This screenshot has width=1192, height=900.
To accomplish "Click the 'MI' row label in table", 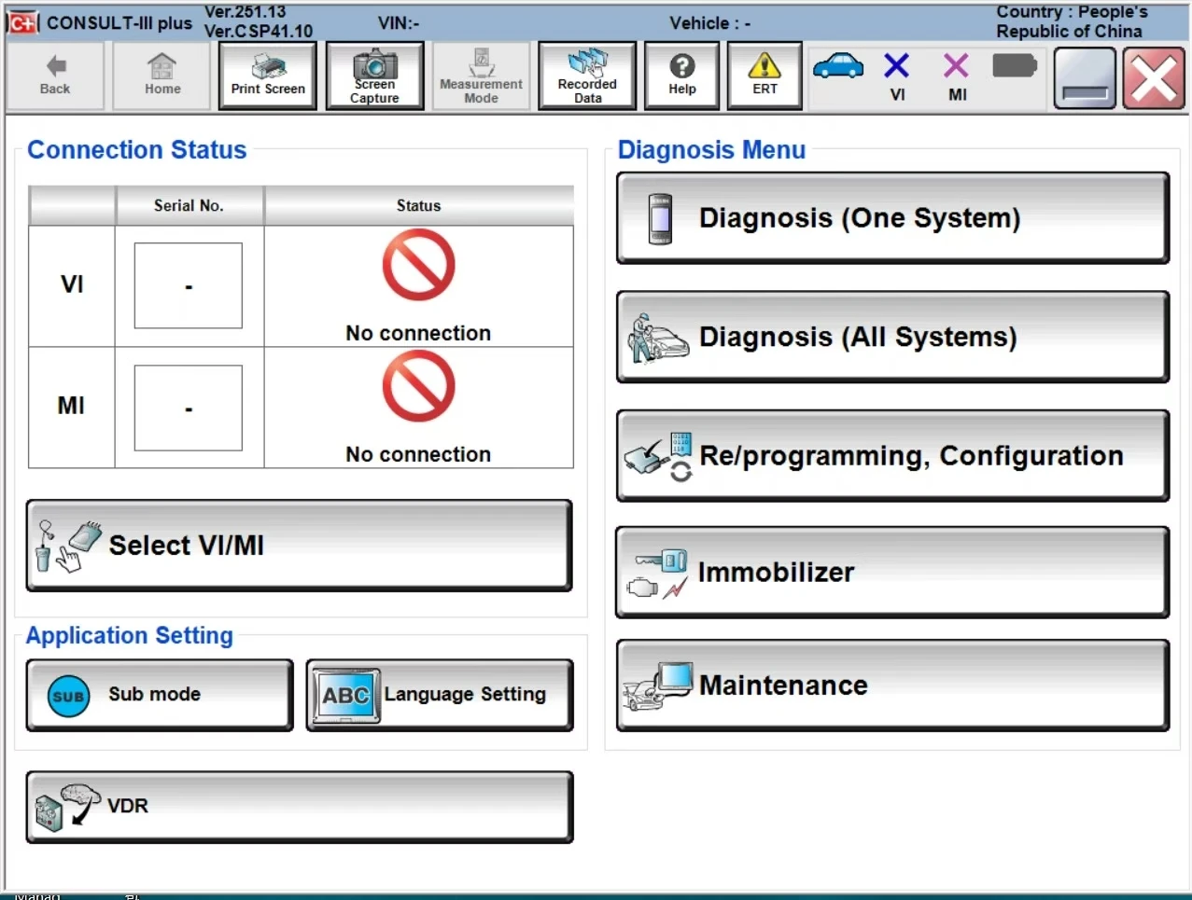I will [x=71, y=406].
